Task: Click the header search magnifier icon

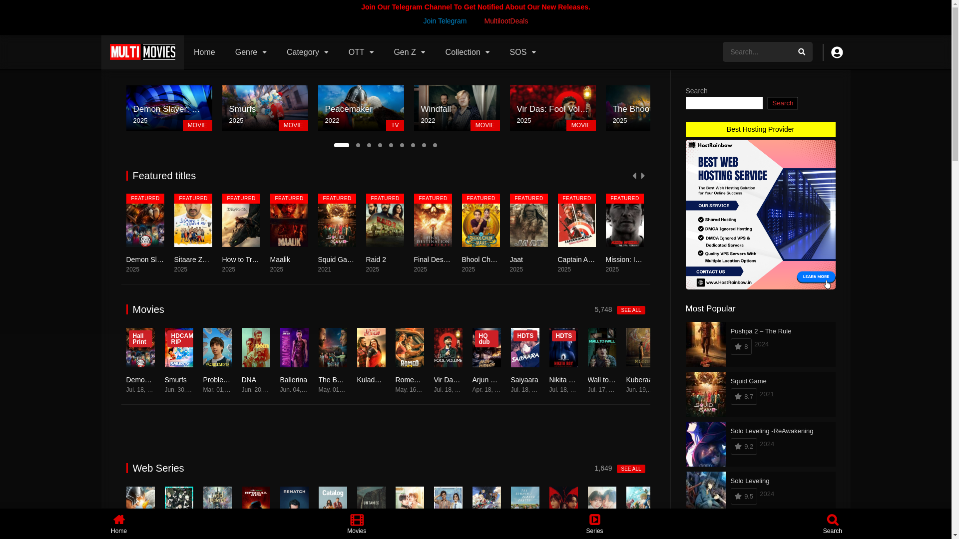Action: click(x=802, y=52)
